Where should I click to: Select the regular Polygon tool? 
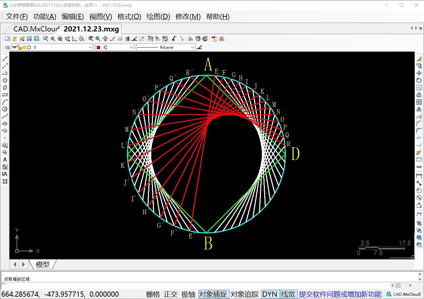pyautogui.click(x=5, y=80)
